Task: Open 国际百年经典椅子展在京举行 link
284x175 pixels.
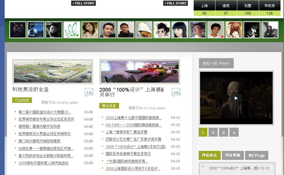Action: [x=128, y=154]
